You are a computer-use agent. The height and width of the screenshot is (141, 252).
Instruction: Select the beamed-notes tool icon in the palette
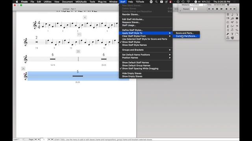point(232,30)
